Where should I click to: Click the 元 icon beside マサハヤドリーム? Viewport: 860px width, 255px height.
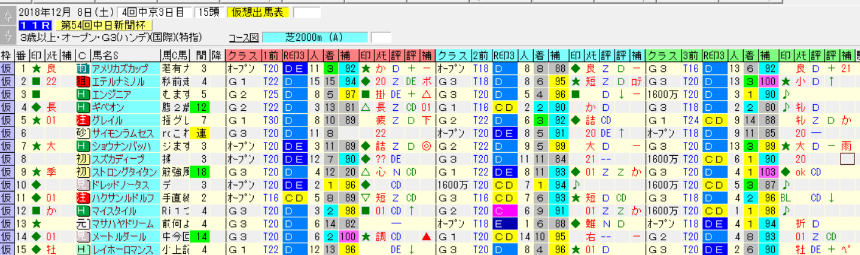[83, 223]
